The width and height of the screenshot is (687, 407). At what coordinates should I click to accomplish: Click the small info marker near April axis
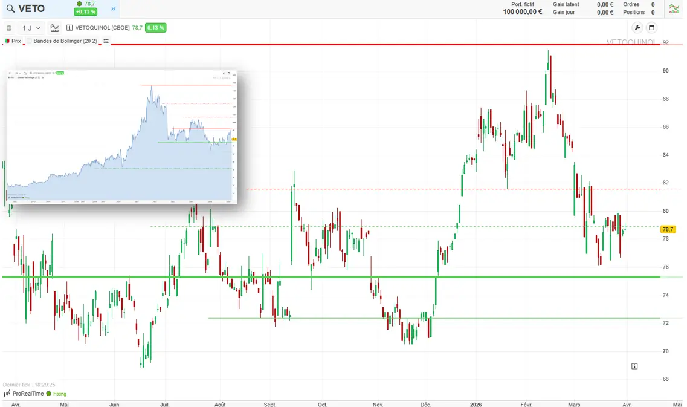pos(635,366)
